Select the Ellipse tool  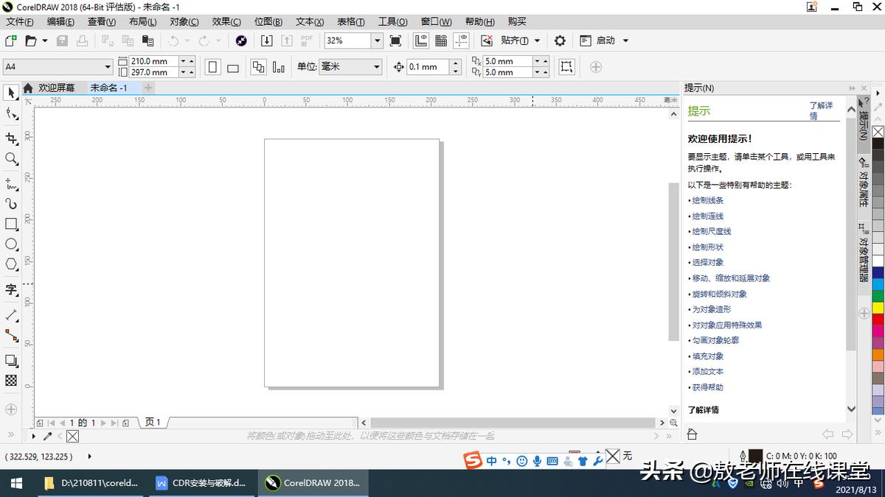point(11,245)
